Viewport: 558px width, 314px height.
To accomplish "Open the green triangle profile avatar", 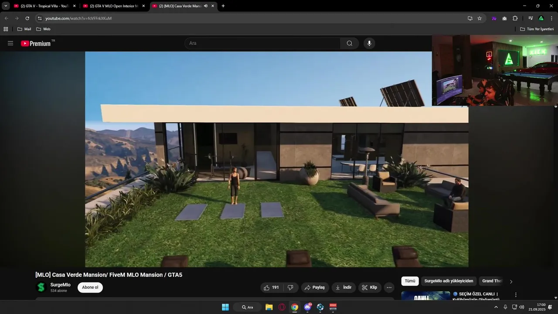I will coord(541,18).
